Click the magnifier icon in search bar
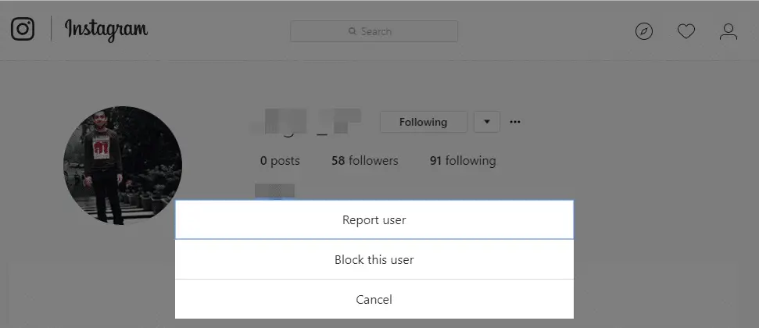 coord(353,31)
